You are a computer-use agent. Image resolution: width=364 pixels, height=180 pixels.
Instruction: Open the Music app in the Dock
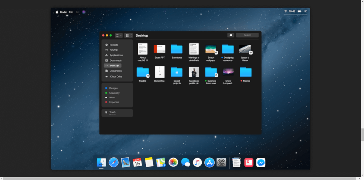pos(198,163)
